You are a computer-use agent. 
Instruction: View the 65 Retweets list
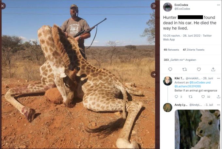pyautogui.click(x=171, y=50)
